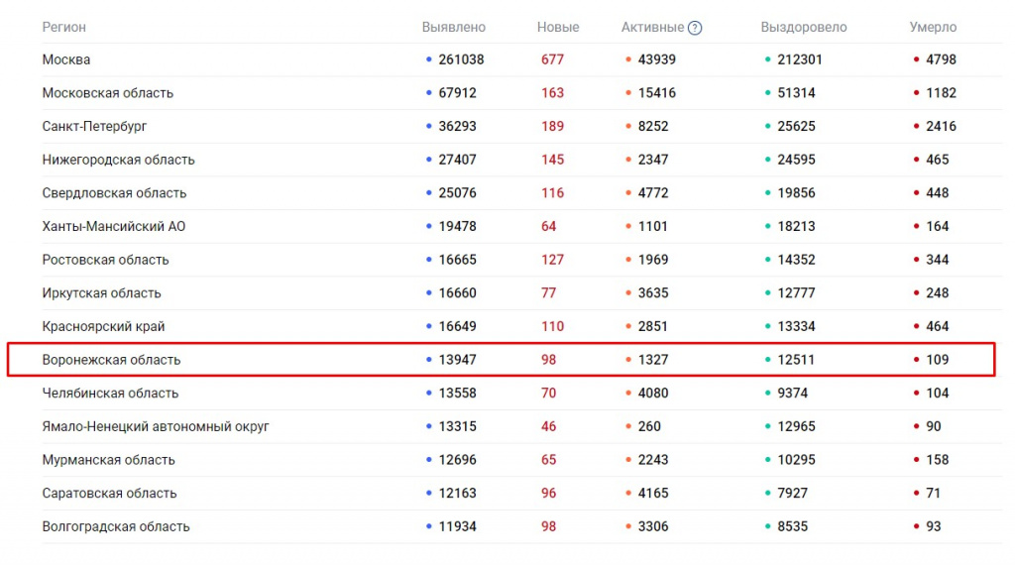Click the red dot beside 4798
Image resolution: width=1015 pixels, height=567 pixels.
point(916,59)
